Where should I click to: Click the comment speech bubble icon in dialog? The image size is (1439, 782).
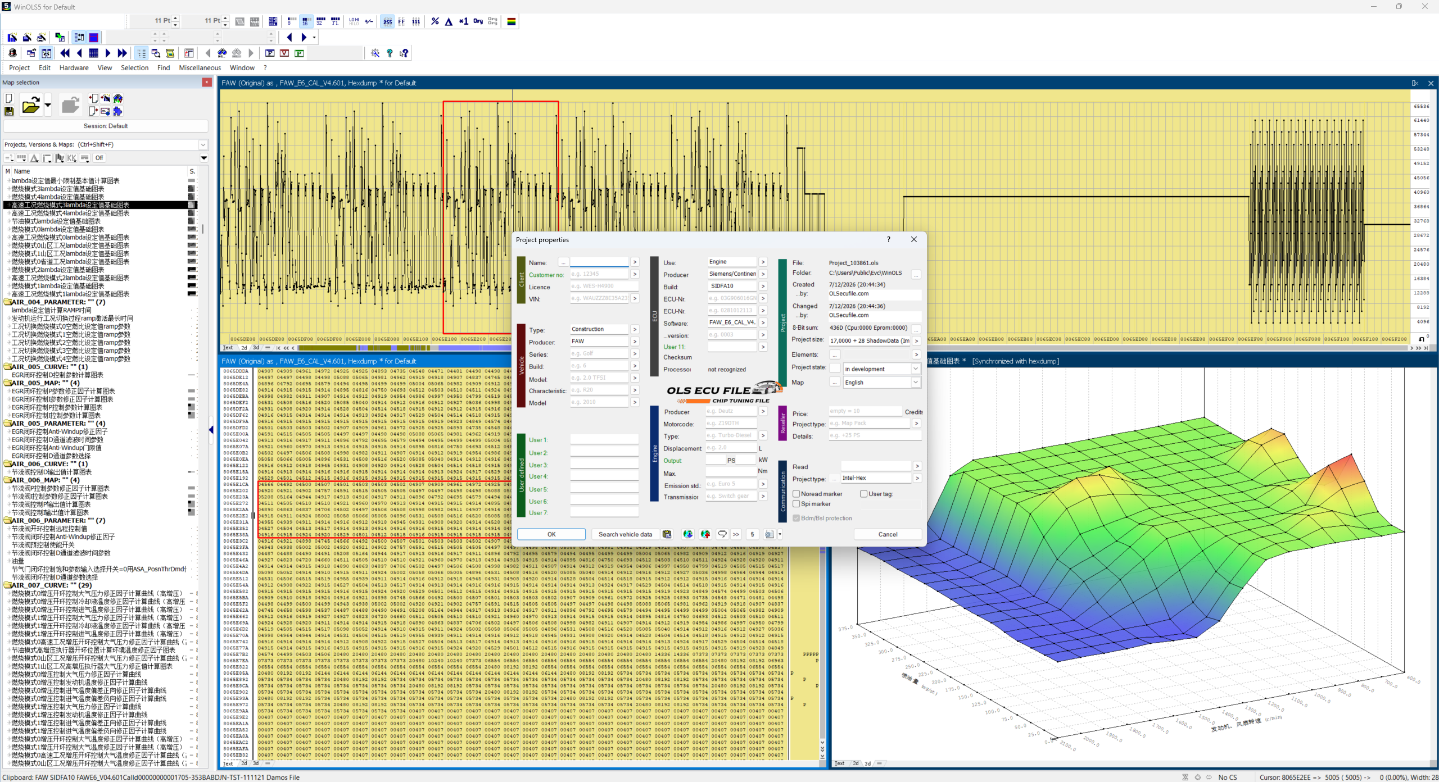(722, 534)
